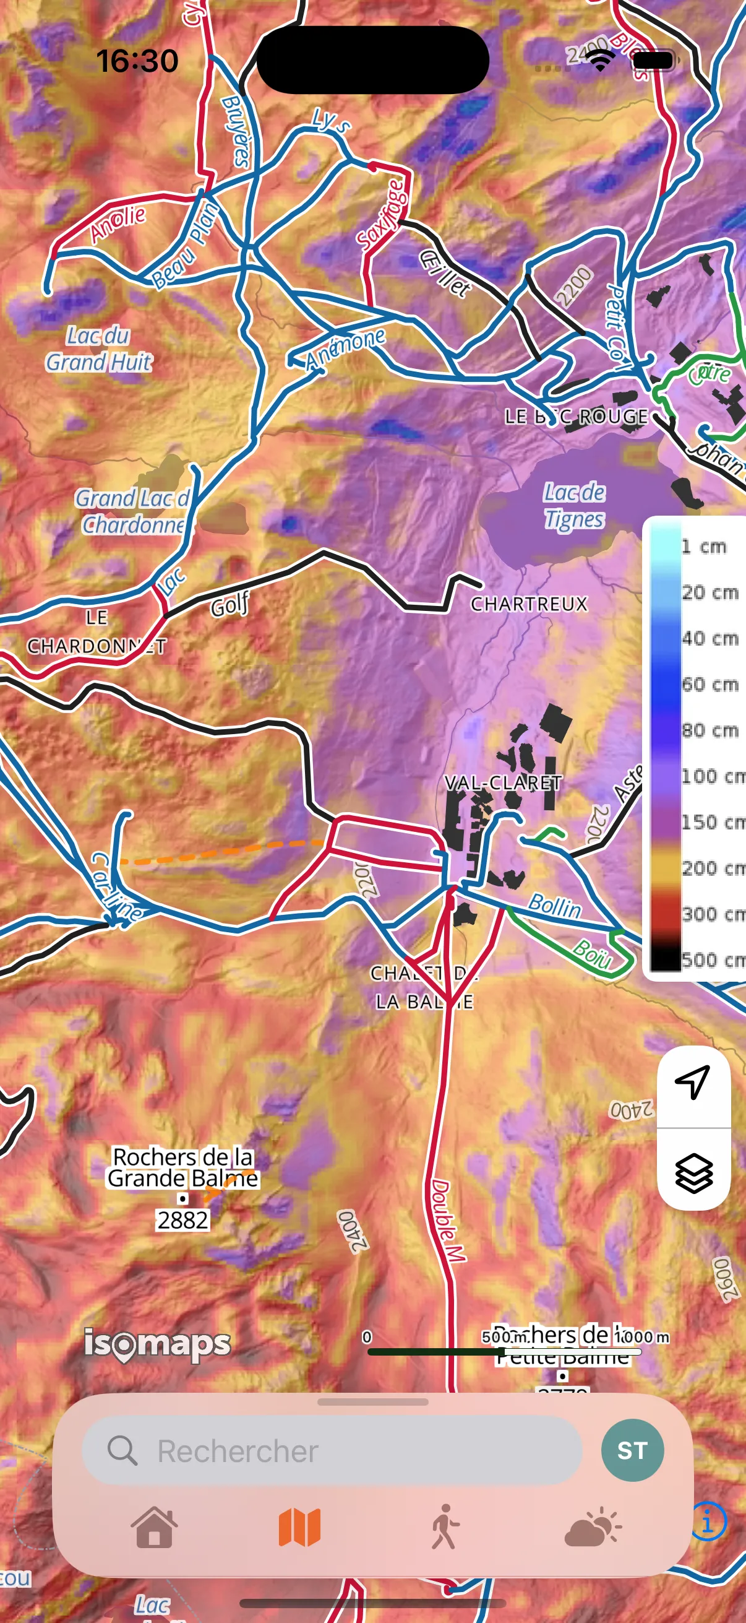
Task: Tap the map distance scale bar
Action: click(x=504, y=1351)
